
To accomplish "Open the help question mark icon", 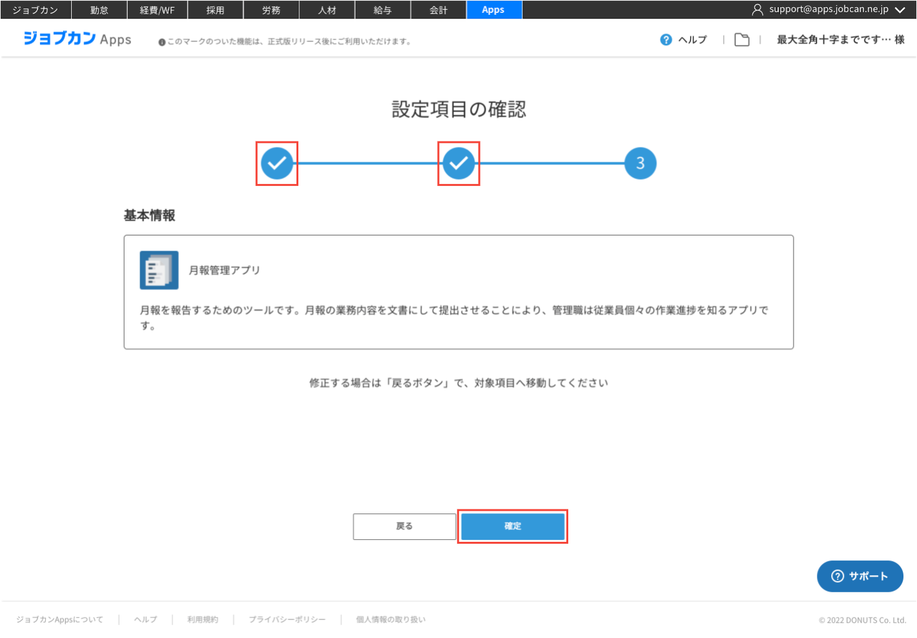I will (666, 40).
